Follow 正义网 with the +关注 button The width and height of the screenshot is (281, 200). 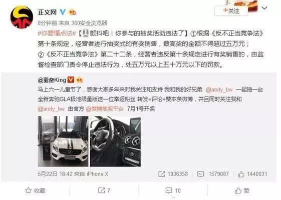pyautogui.click(x=231, y=11)
